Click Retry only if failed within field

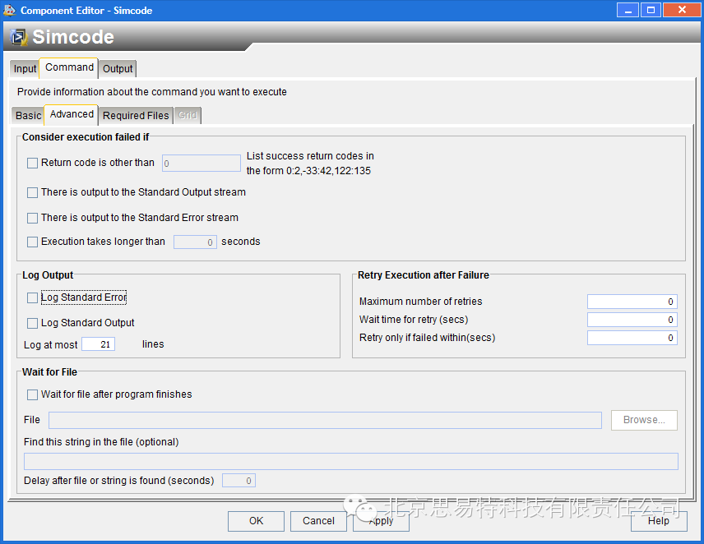(x=632, y=338)
